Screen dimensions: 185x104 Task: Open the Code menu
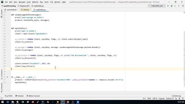(x=29, y=2)
